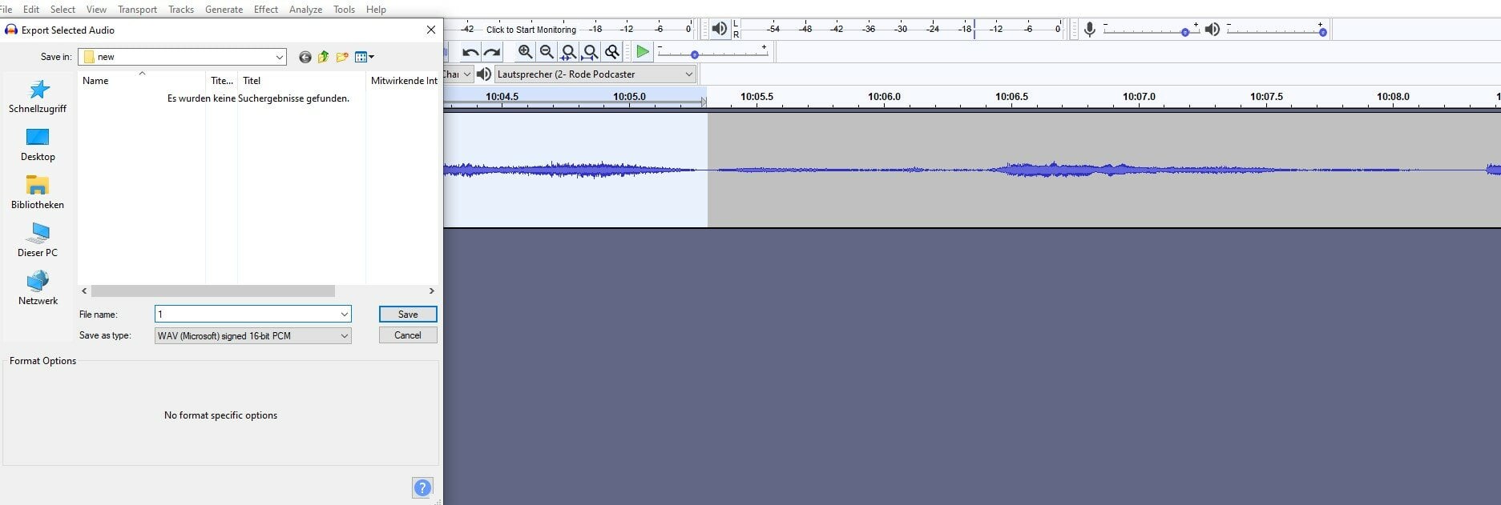Screen dimensions: 1501x505
Task: Click speaker icon next to Lautsprecher device dropdown
Action: coord(483,74)
